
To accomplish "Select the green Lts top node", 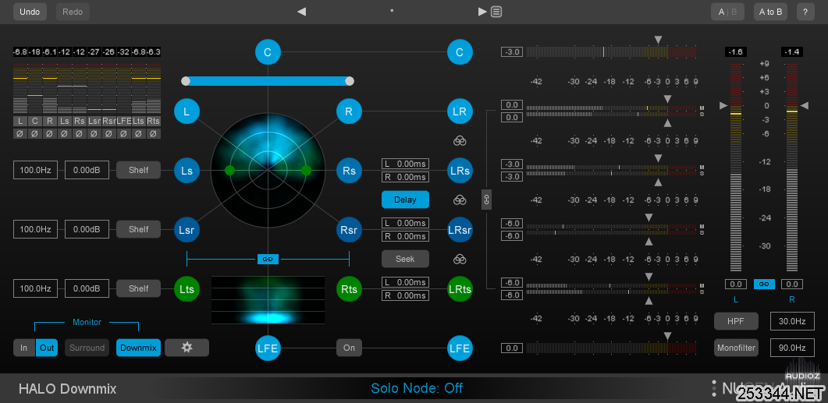I will point(187,289).
